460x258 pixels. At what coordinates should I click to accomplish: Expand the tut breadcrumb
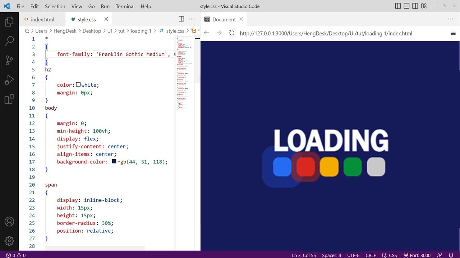click(x=121, y=31)
